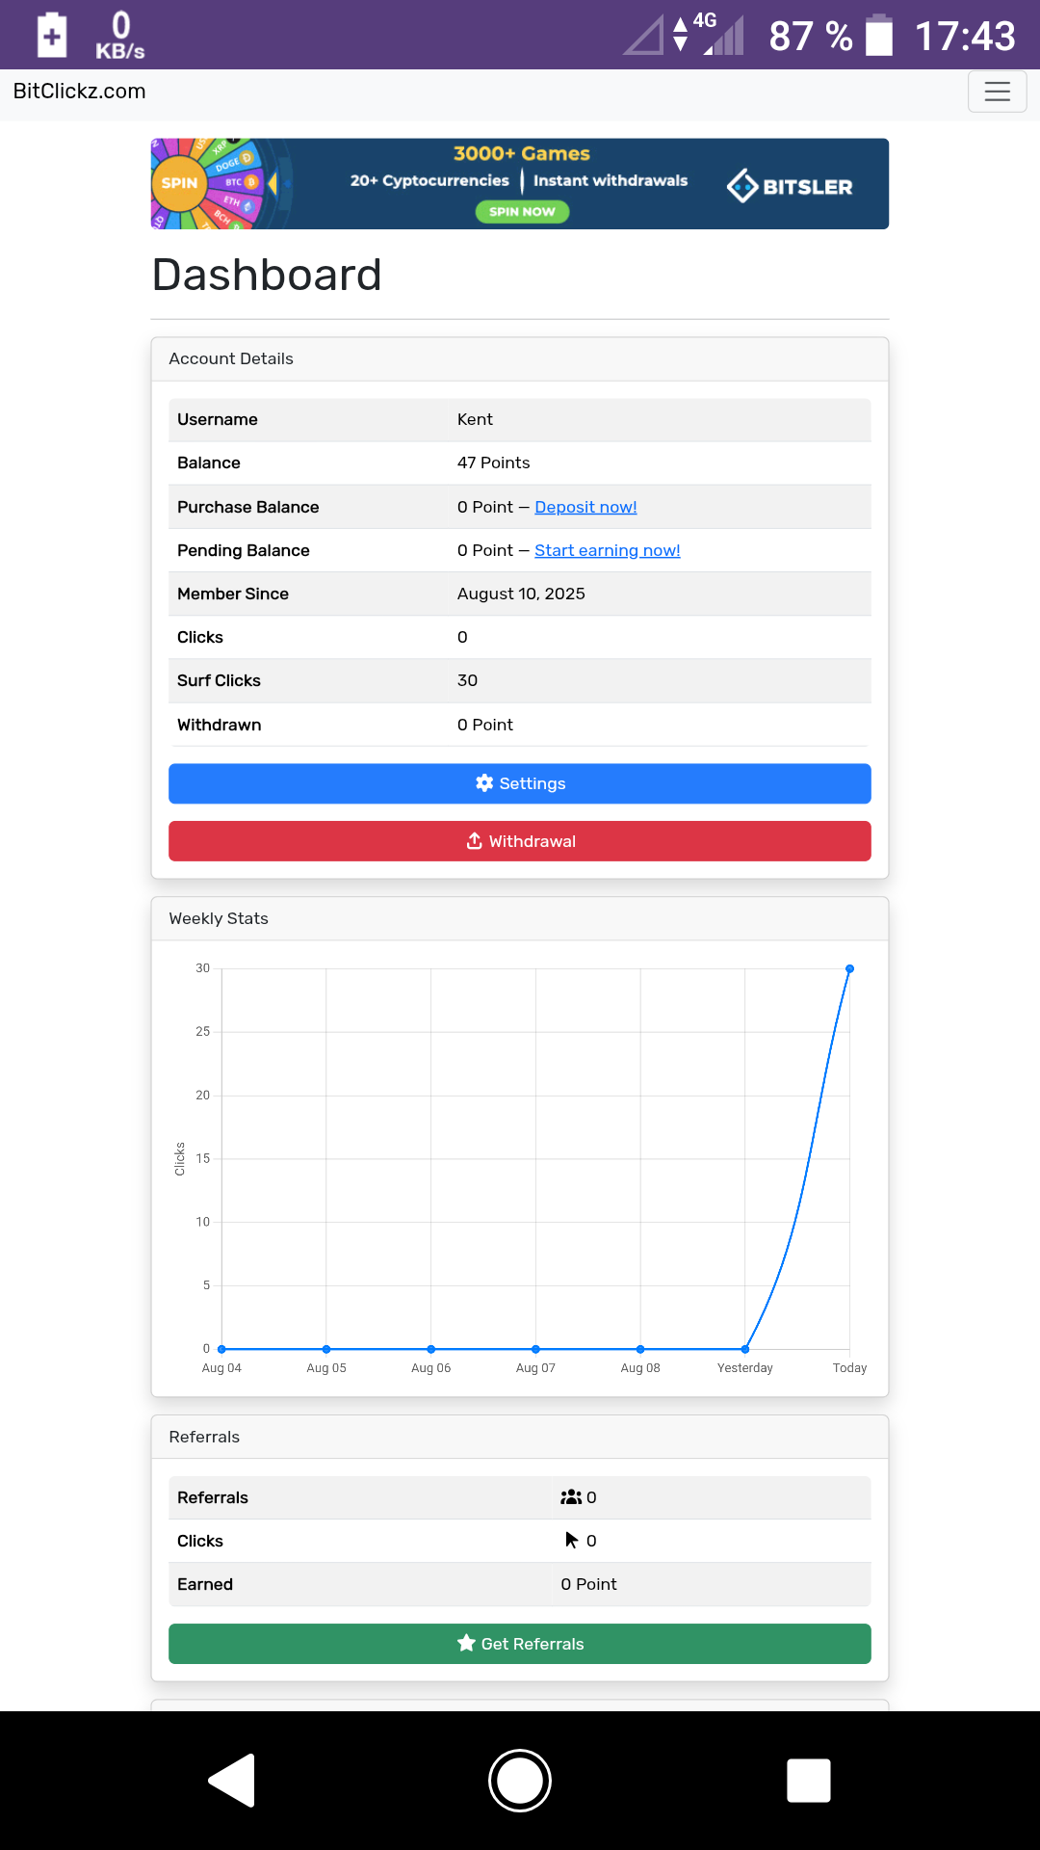Click the Today data point on chart
Viewport: 1040px width, 1850px height.
(x=849, y=968)
